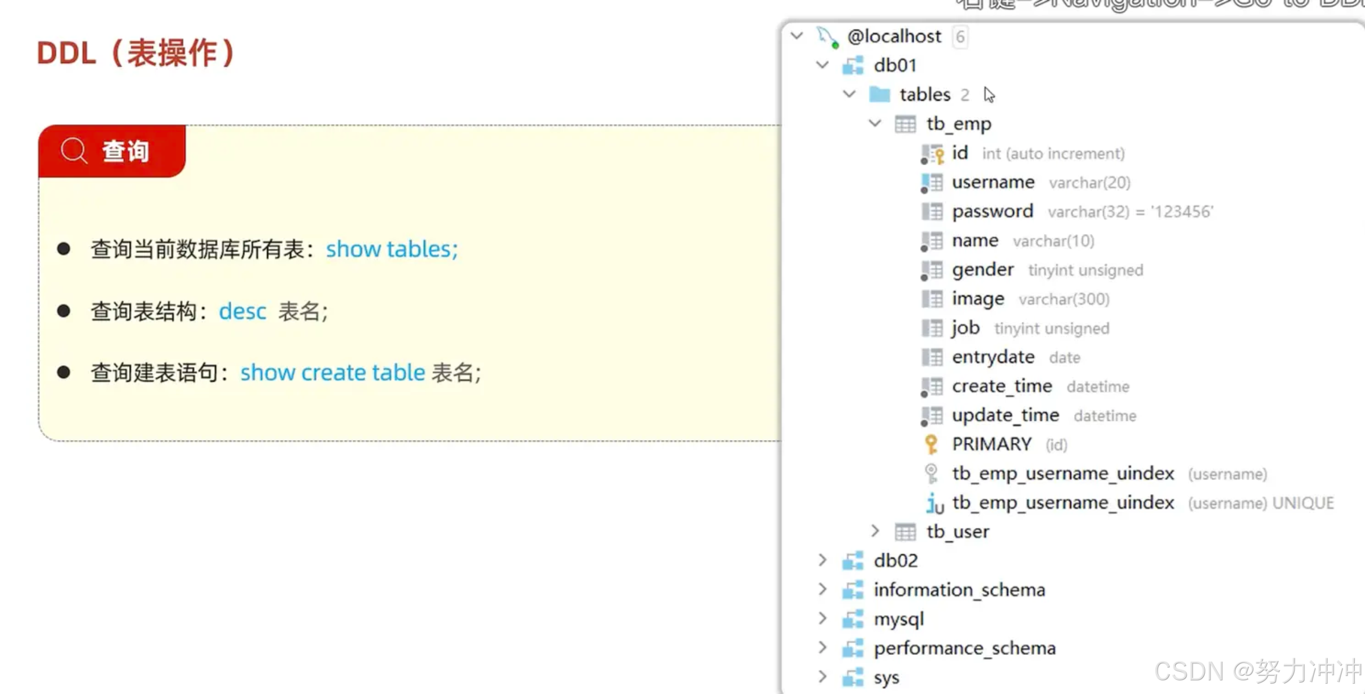The image size is (1365, 694).
Task: Collapse the db01 schema node
Action: 822,65
